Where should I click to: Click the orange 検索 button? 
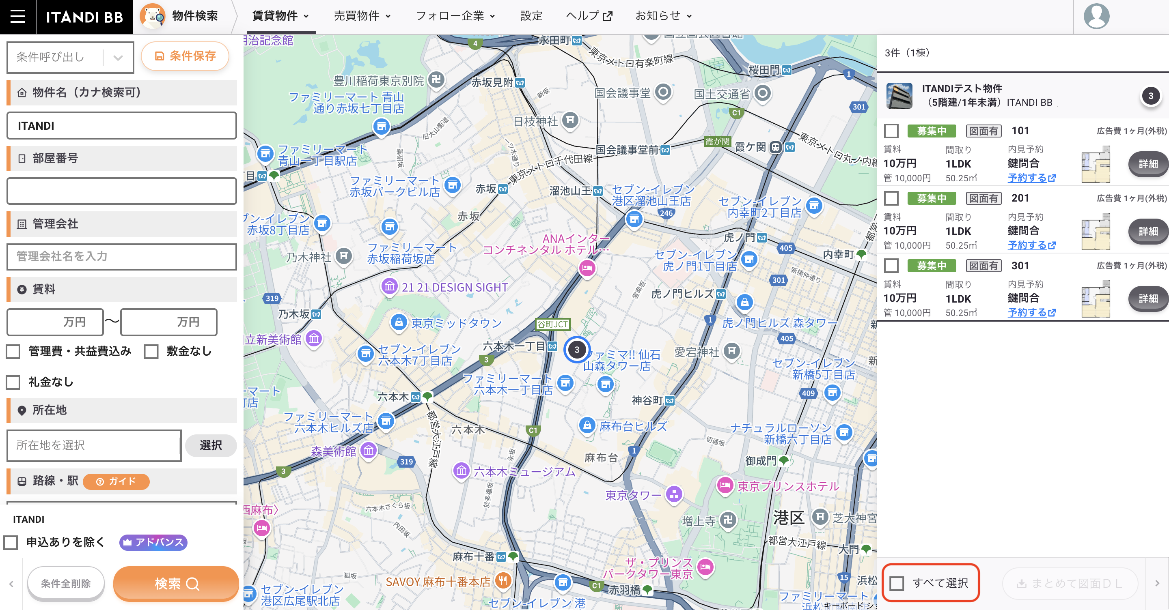[176, 584]
